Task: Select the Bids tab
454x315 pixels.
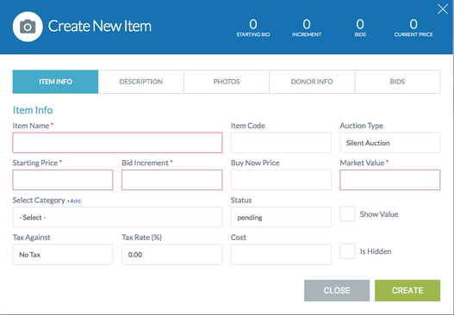Action: [x=397, y=82]
